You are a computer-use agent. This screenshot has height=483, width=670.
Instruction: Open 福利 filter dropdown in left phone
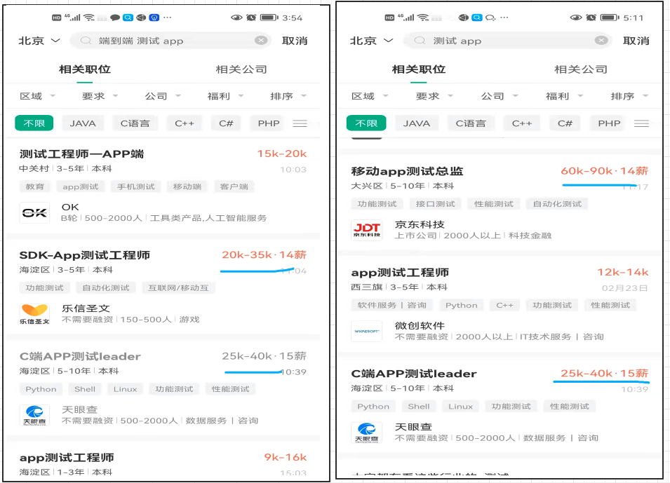(x=225, y=96)
